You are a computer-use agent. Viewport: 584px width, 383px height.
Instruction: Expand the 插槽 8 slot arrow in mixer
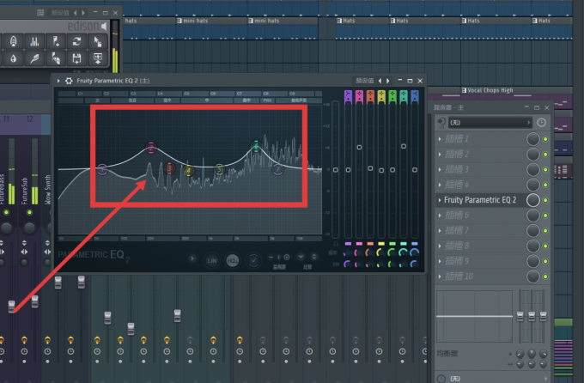pyautogui.click(x=440, y=246)
